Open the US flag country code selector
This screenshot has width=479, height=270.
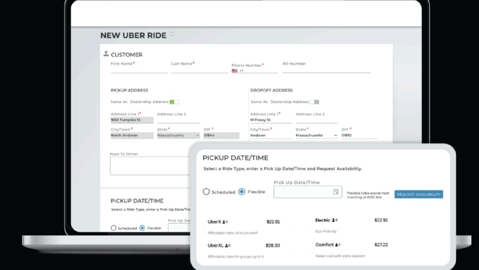point(235,70)
